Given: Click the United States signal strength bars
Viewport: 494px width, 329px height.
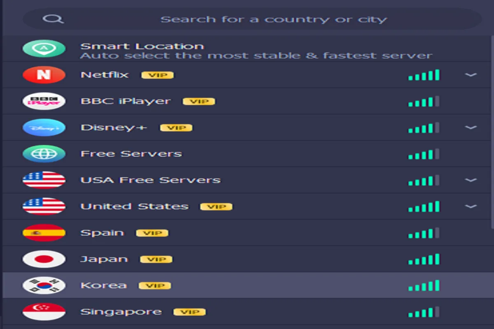Looking at the screenshot, I should (424, 206).
